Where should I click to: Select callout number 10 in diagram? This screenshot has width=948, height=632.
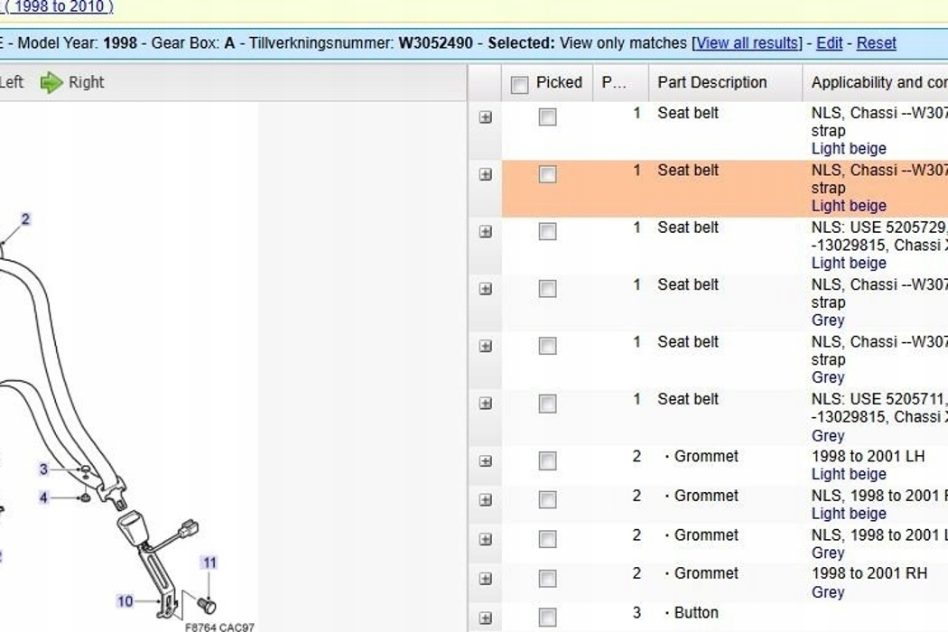pos(125,601)
